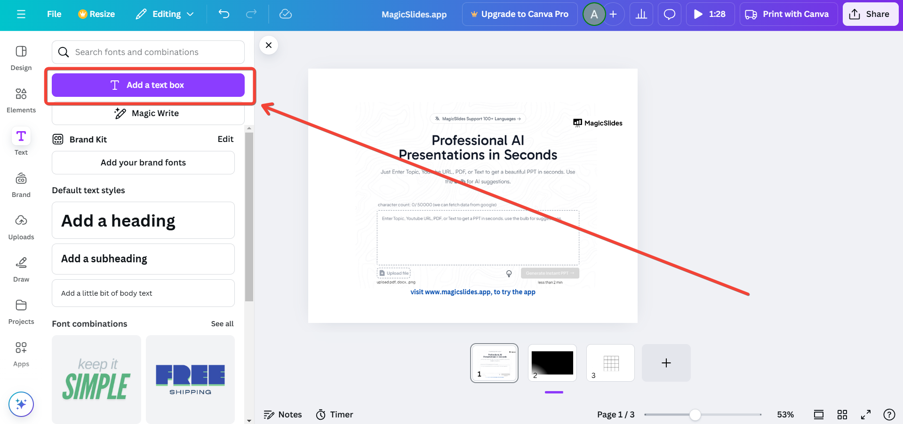Open the Design sidebar tab
This screenshot has height=424, width=903.
(21, 58)
